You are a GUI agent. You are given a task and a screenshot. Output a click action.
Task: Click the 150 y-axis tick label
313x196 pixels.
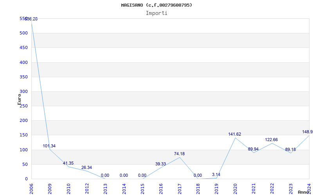pyautogui.click(x=23, y=135)
